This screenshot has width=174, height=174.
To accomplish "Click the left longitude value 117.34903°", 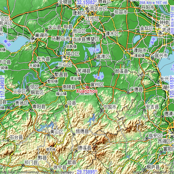I will coord(2,87).
